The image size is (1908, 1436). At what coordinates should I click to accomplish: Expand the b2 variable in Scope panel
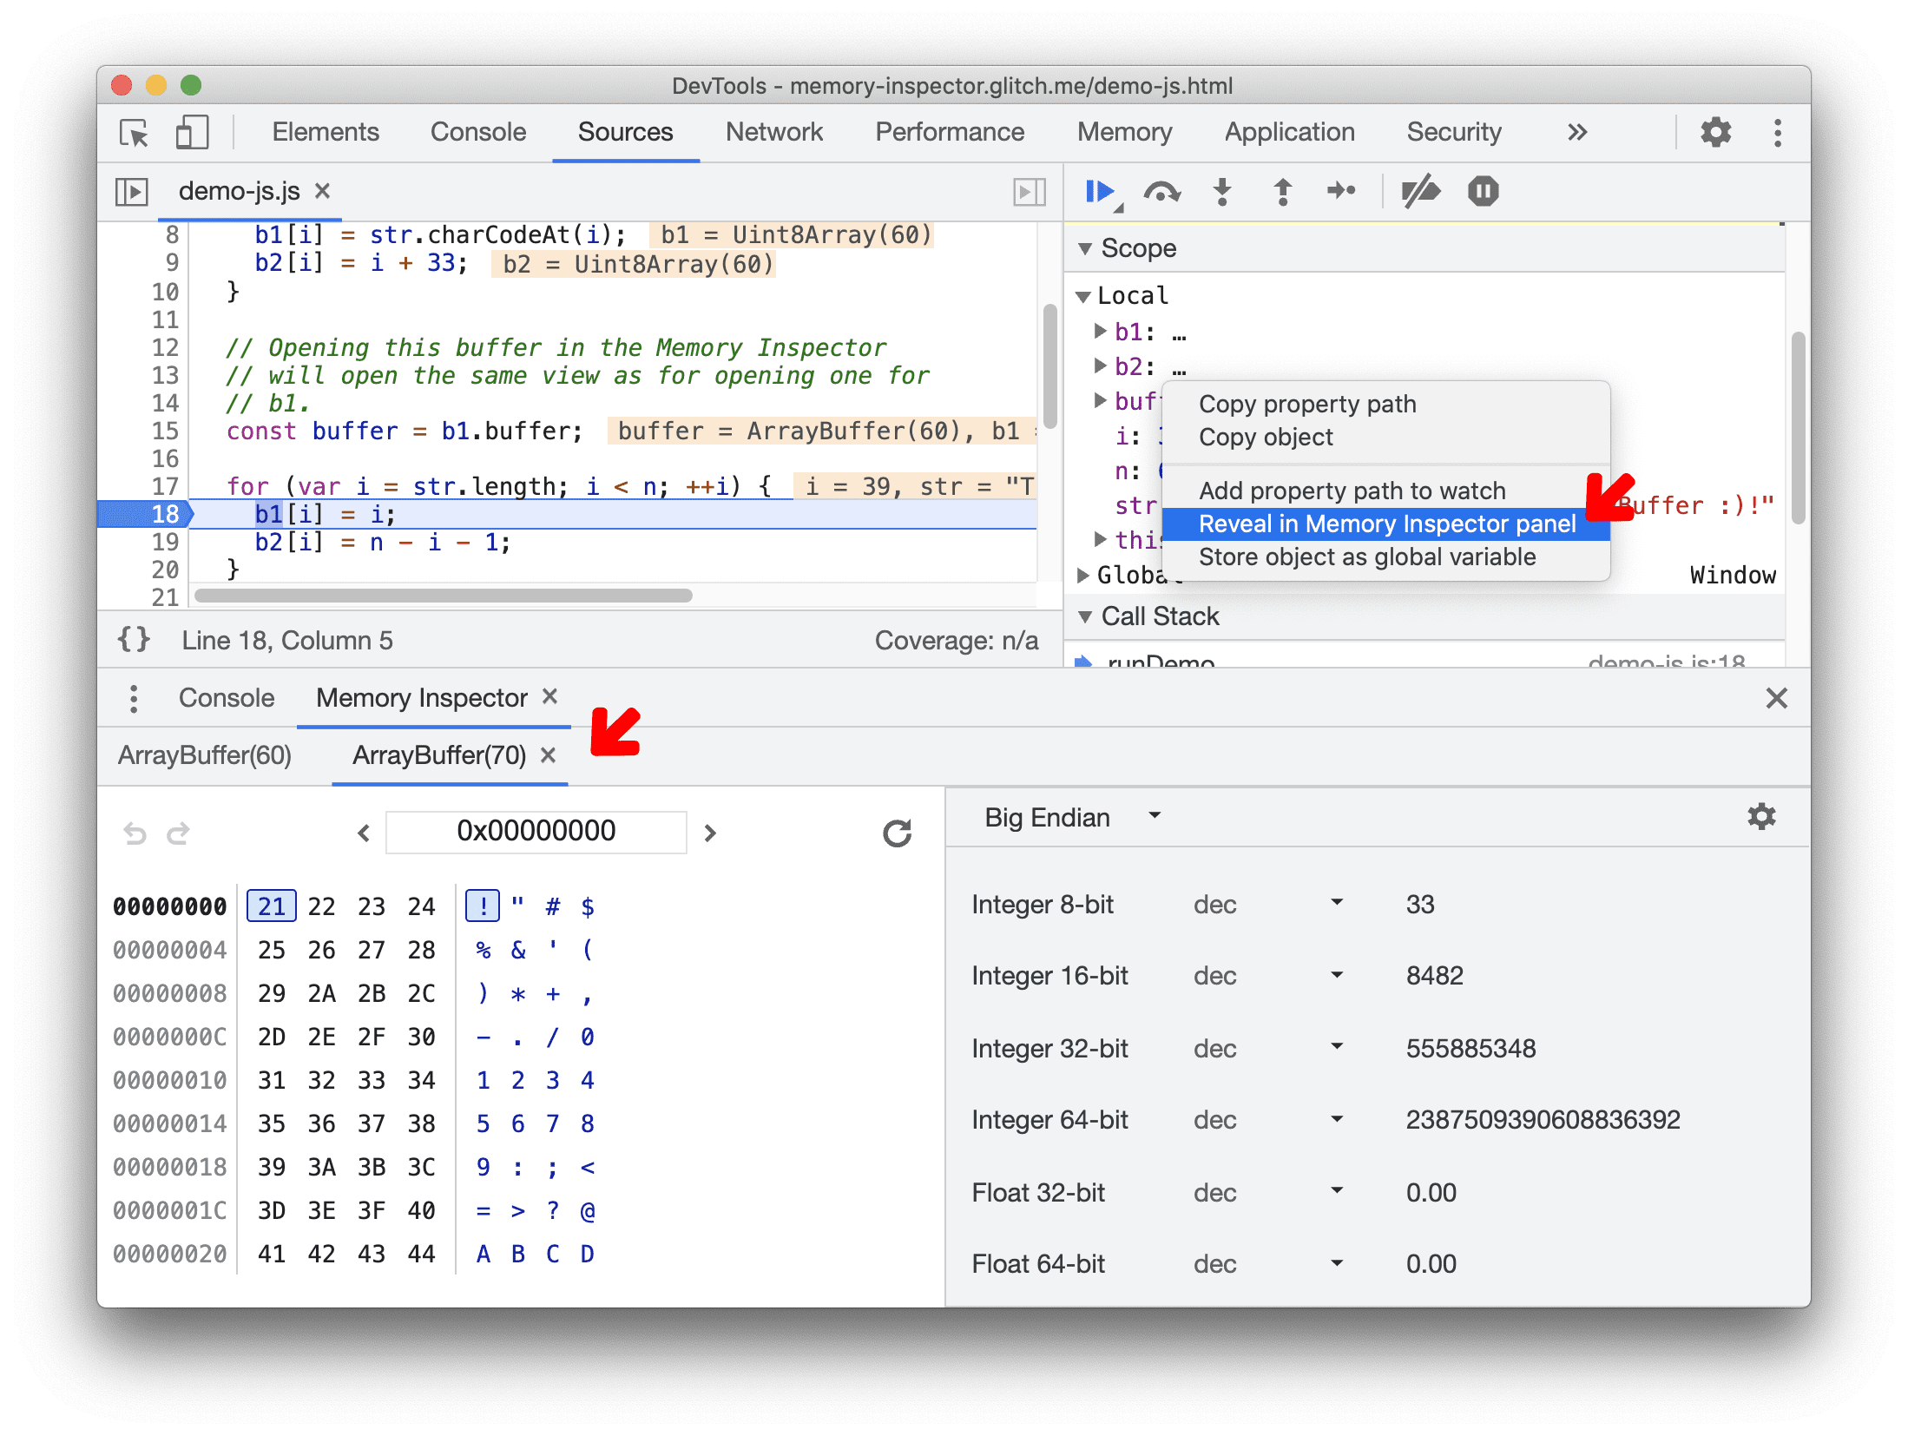coord(1098,364)
